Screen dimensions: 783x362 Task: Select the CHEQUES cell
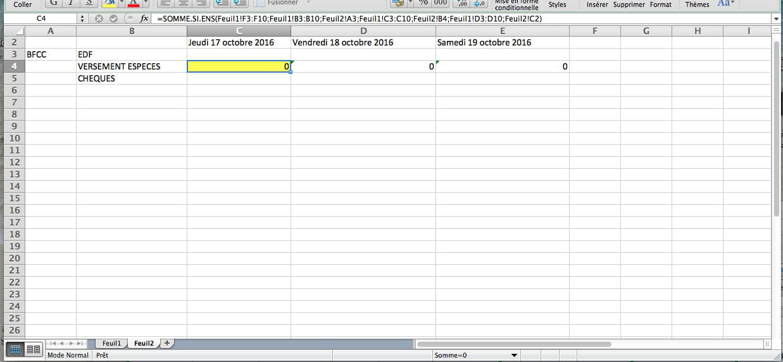coord(132,78)
